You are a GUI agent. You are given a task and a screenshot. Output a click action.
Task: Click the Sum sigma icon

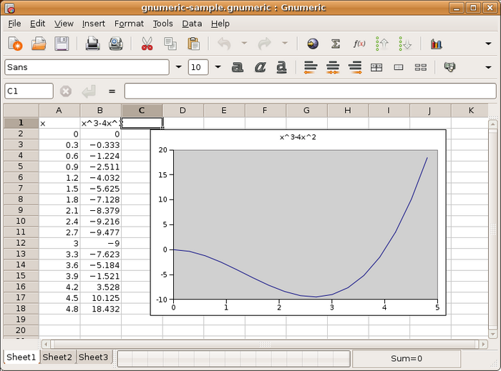click(335, 44)
